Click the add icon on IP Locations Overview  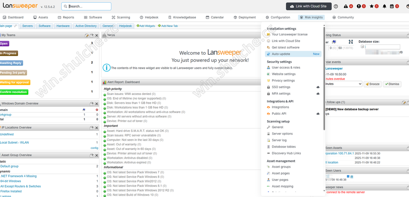[92, 128]
